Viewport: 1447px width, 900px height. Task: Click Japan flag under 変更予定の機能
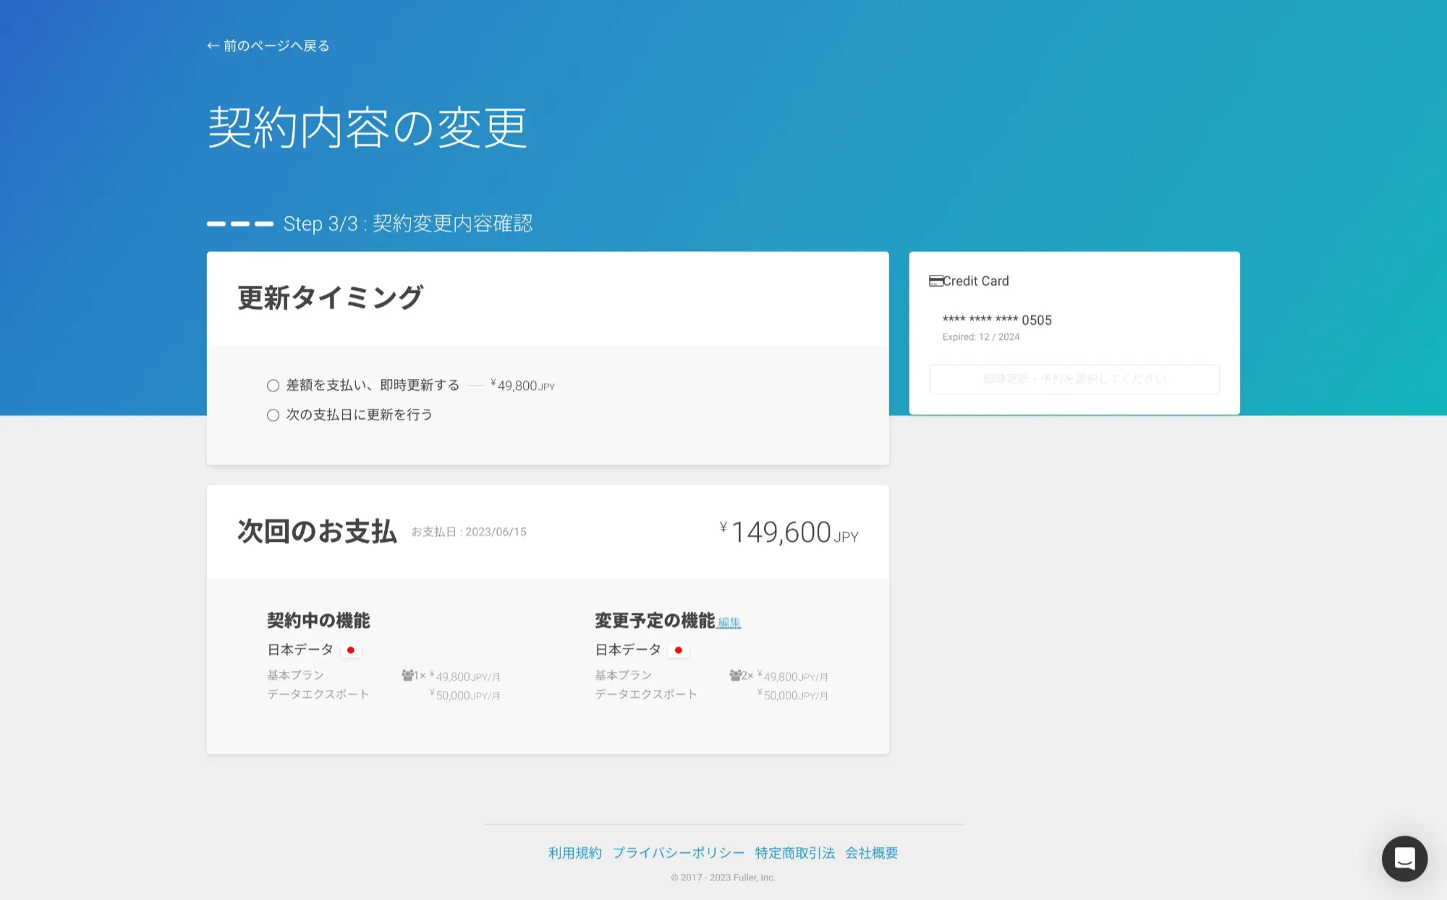(679, 650)
